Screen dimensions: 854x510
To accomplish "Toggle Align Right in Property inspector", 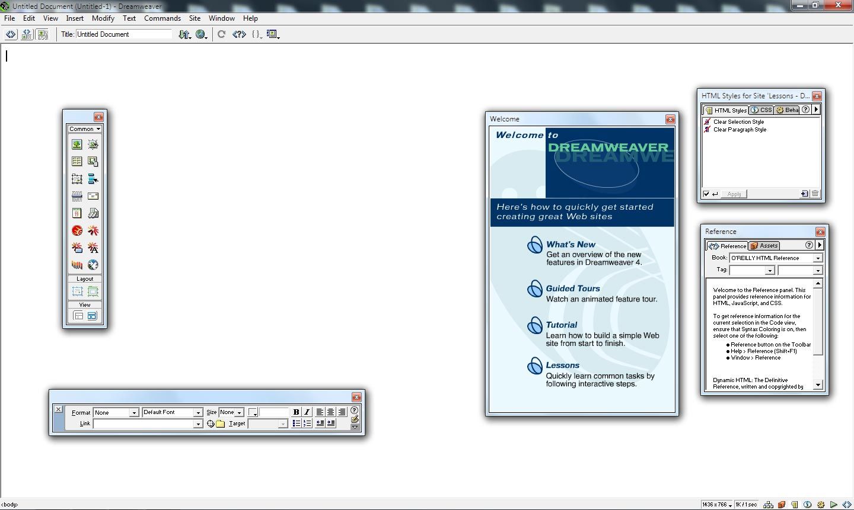I will pyautogui.click(x=342, y=412).
